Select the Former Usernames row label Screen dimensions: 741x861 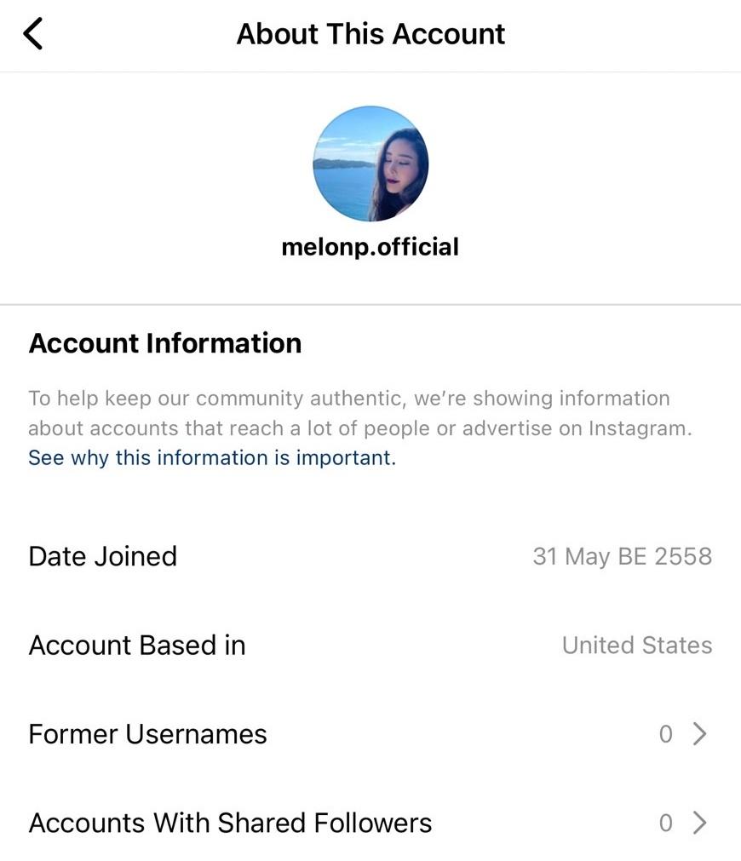coord(147,734)
